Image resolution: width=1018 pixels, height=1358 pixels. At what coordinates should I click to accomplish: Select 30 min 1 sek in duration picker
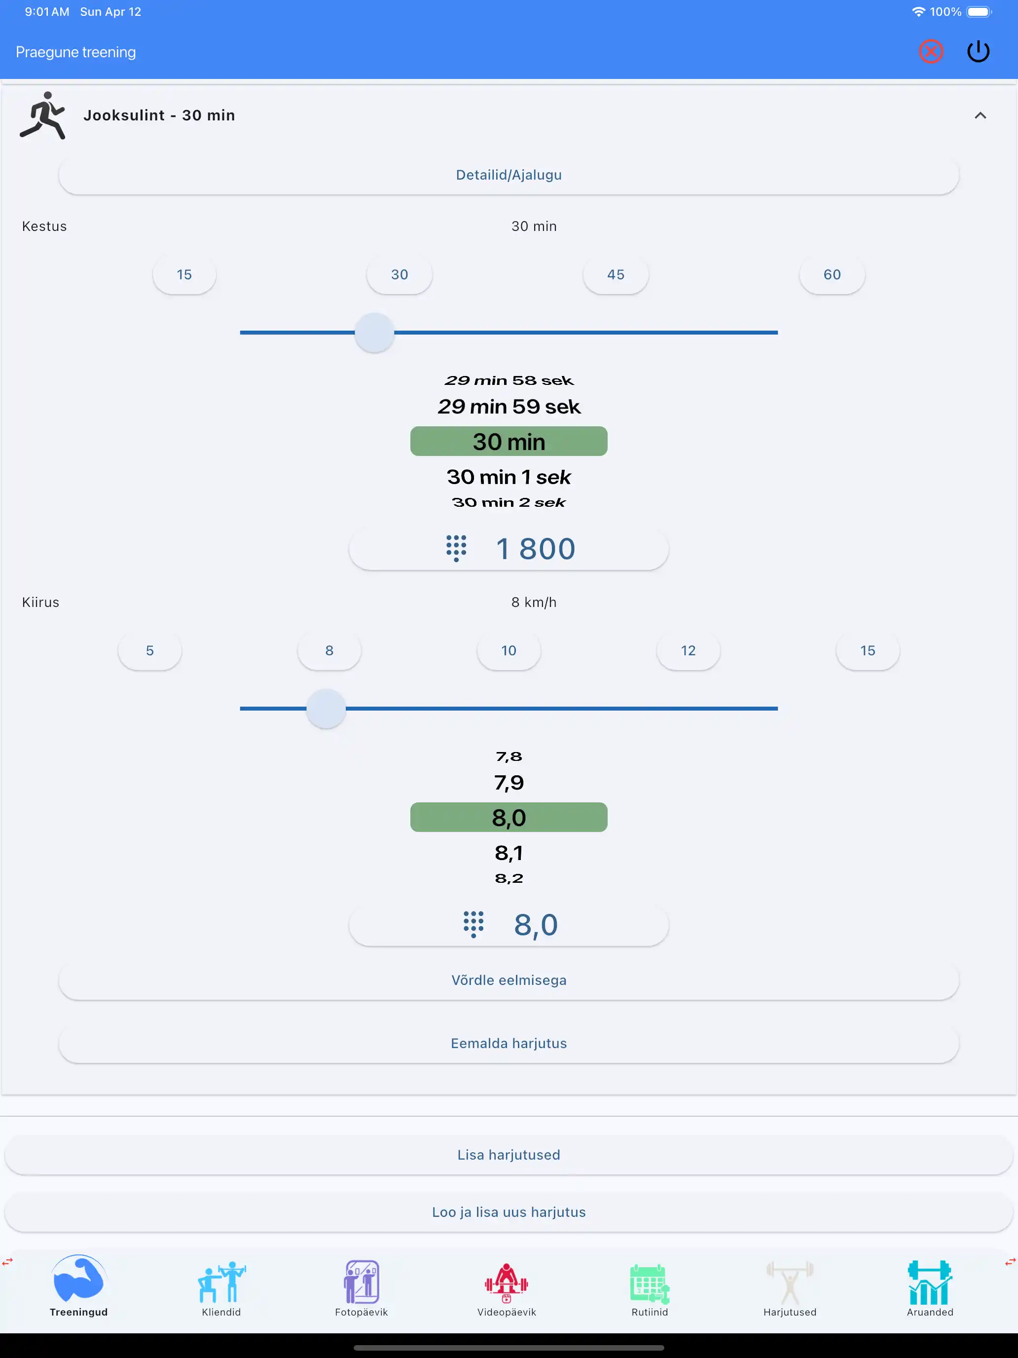pyautogui.click(x=509, y=477)
